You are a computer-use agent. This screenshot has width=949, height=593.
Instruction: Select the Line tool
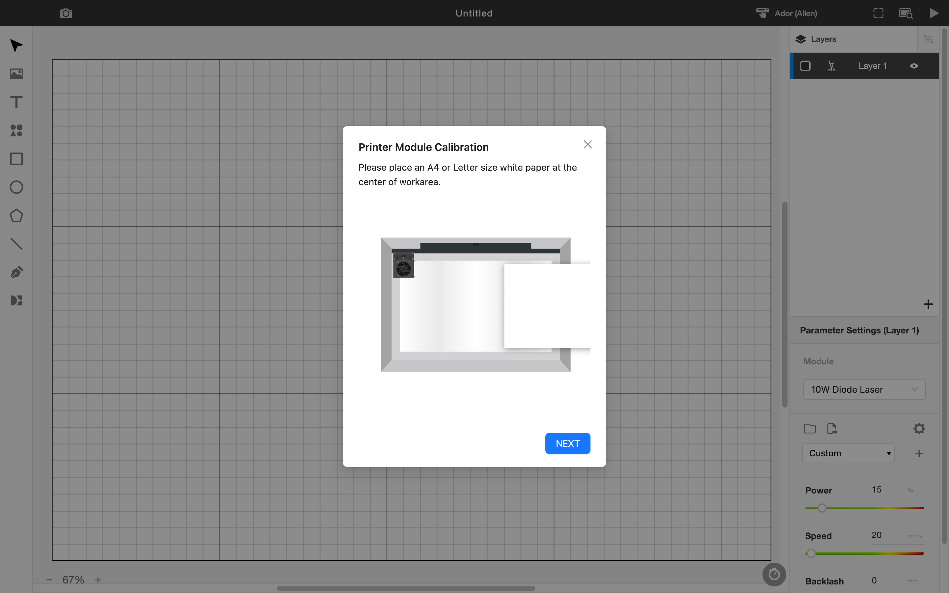coord(16,243)
